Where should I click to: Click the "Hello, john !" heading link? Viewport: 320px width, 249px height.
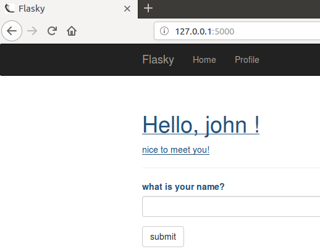pos(201,125)
